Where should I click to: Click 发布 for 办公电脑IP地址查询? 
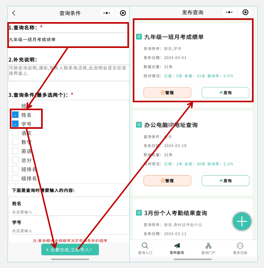coord(225,181)
